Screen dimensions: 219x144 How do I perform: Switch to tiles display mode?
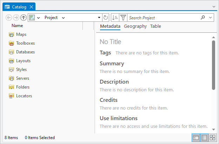coord(212,138)
